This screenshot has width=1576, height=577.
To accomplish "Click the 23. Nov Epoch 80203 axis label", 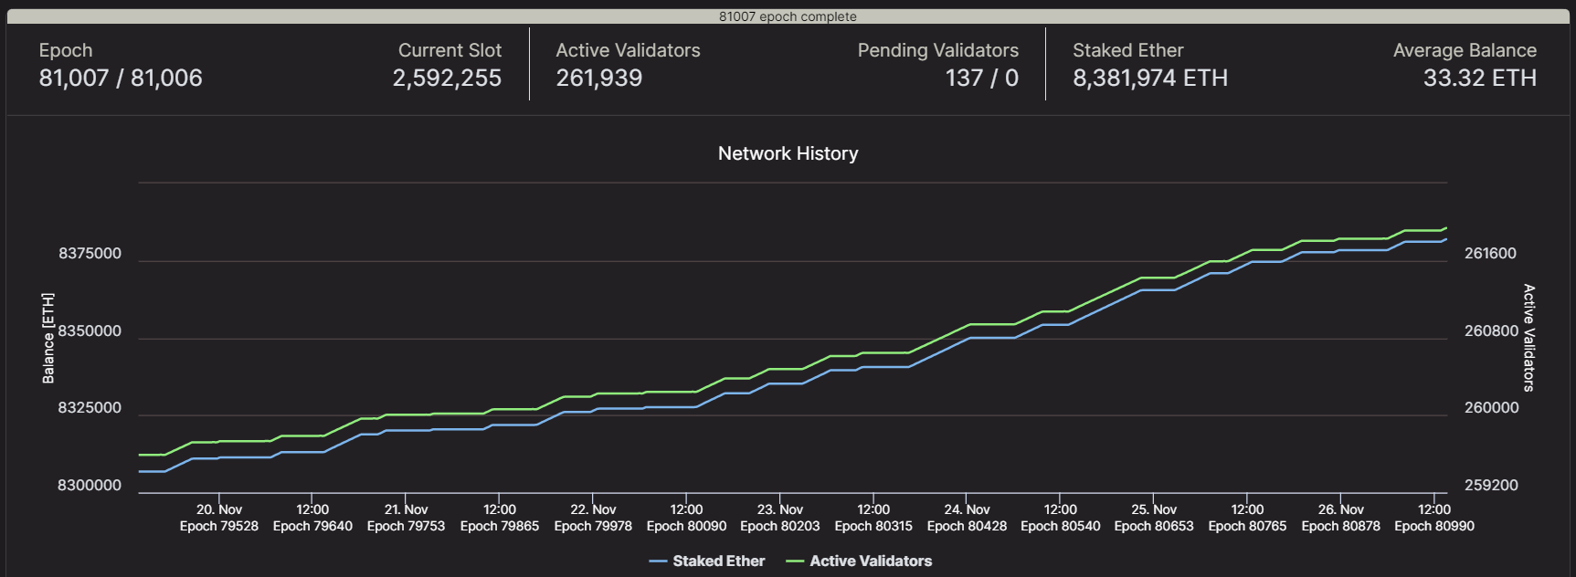I will click(779, 518).
